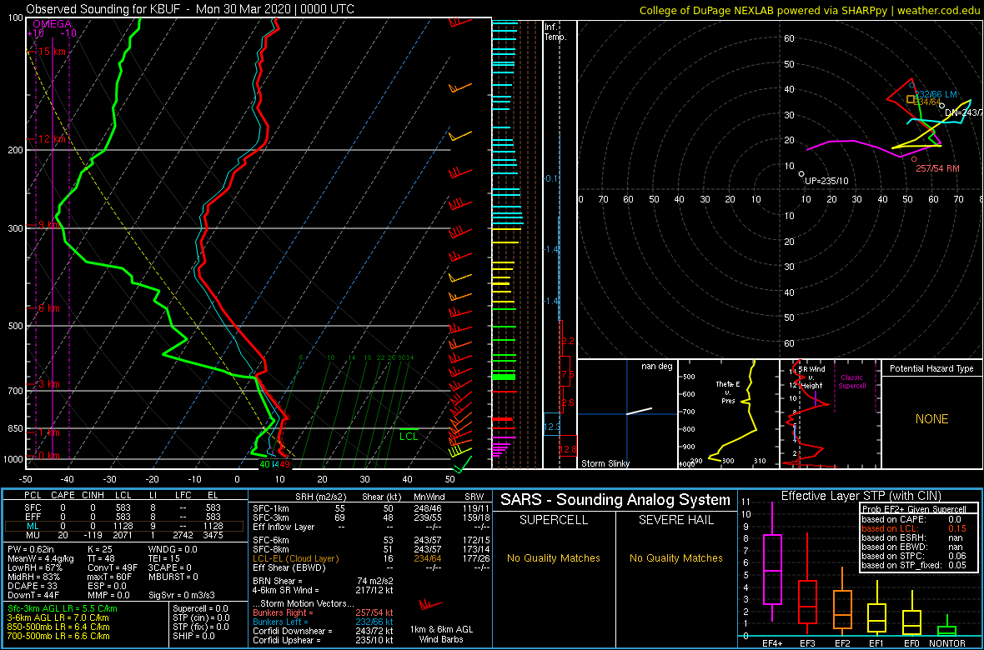
Task: Click the white line in Storm Slinky panel
Action: coord(639,411)
